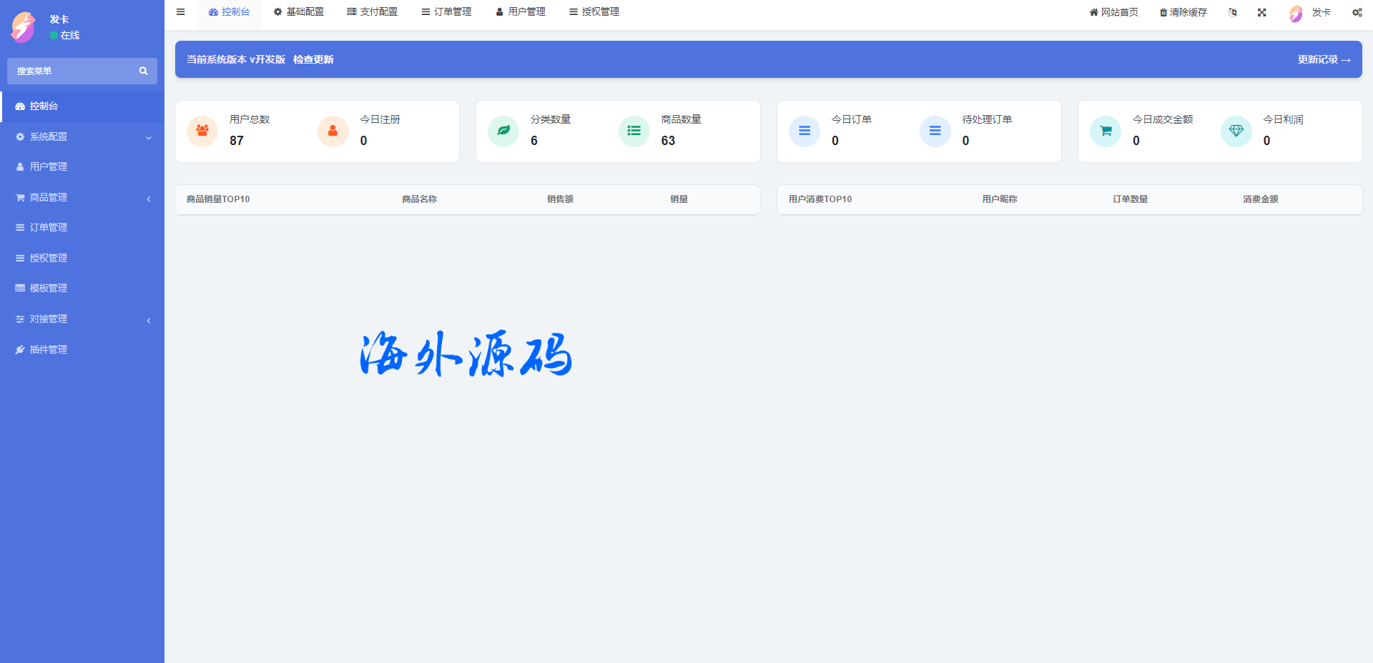The width and height of the screenshot is (1373, 663).
Task: Toggle the sidebar hamburger menu icon
Action: pos(181,12)
